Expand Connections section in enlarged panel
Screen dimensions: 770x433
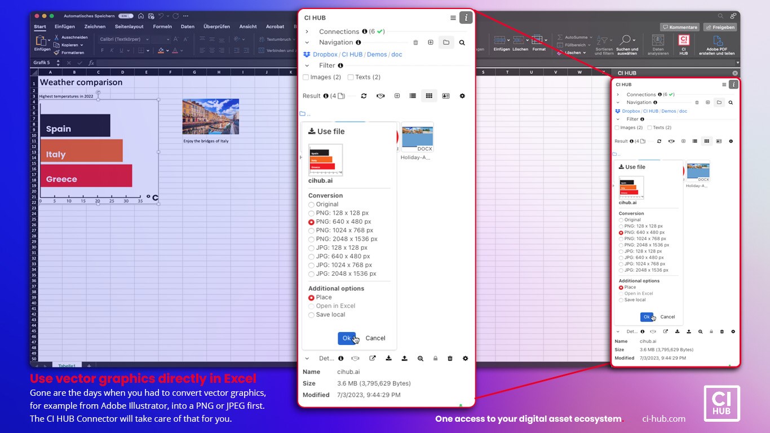[x=307, y=32]
